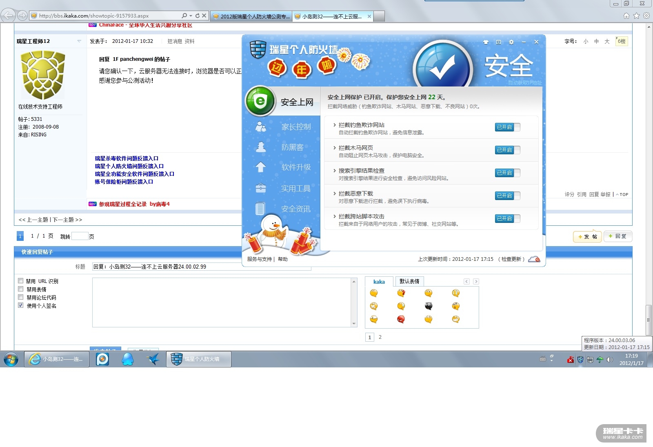Toggle the 搜索引擎结果检查 switch

click(x=508, y=173)
